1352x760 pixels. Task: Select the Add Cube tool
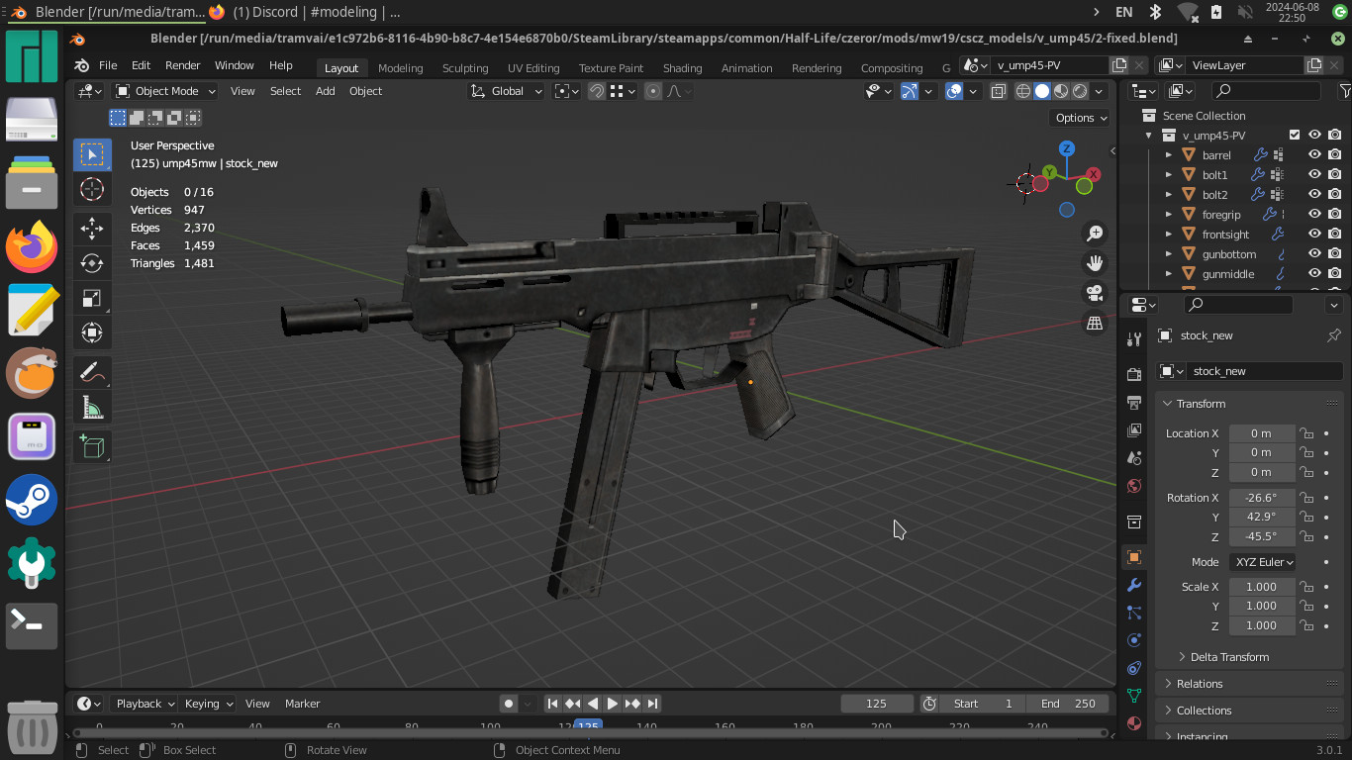(92, 446)
